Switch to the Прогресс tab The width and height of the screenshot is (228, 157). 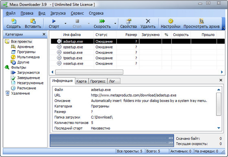[98, 81]
